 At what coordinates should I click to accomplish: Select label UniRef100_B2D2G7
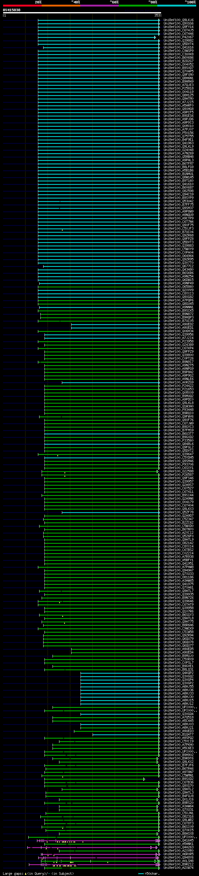click(178, 61)
